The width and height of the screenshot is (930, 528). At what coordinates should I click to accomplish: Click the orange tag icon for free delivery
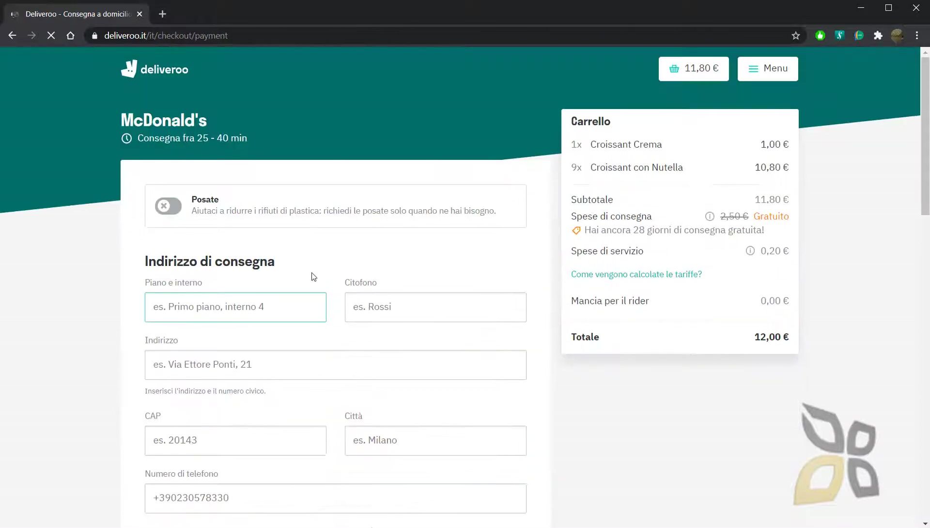point(576,231)
